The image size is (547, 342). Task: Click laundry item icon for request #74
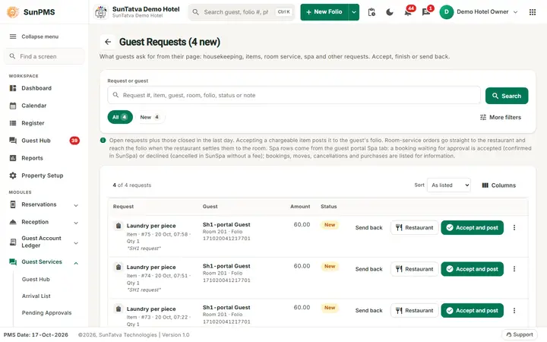click(x=119, y=268)
